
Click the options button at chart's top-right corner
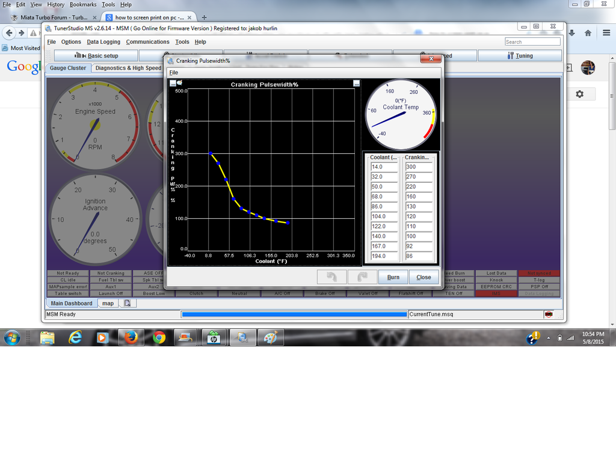point(356,83)
